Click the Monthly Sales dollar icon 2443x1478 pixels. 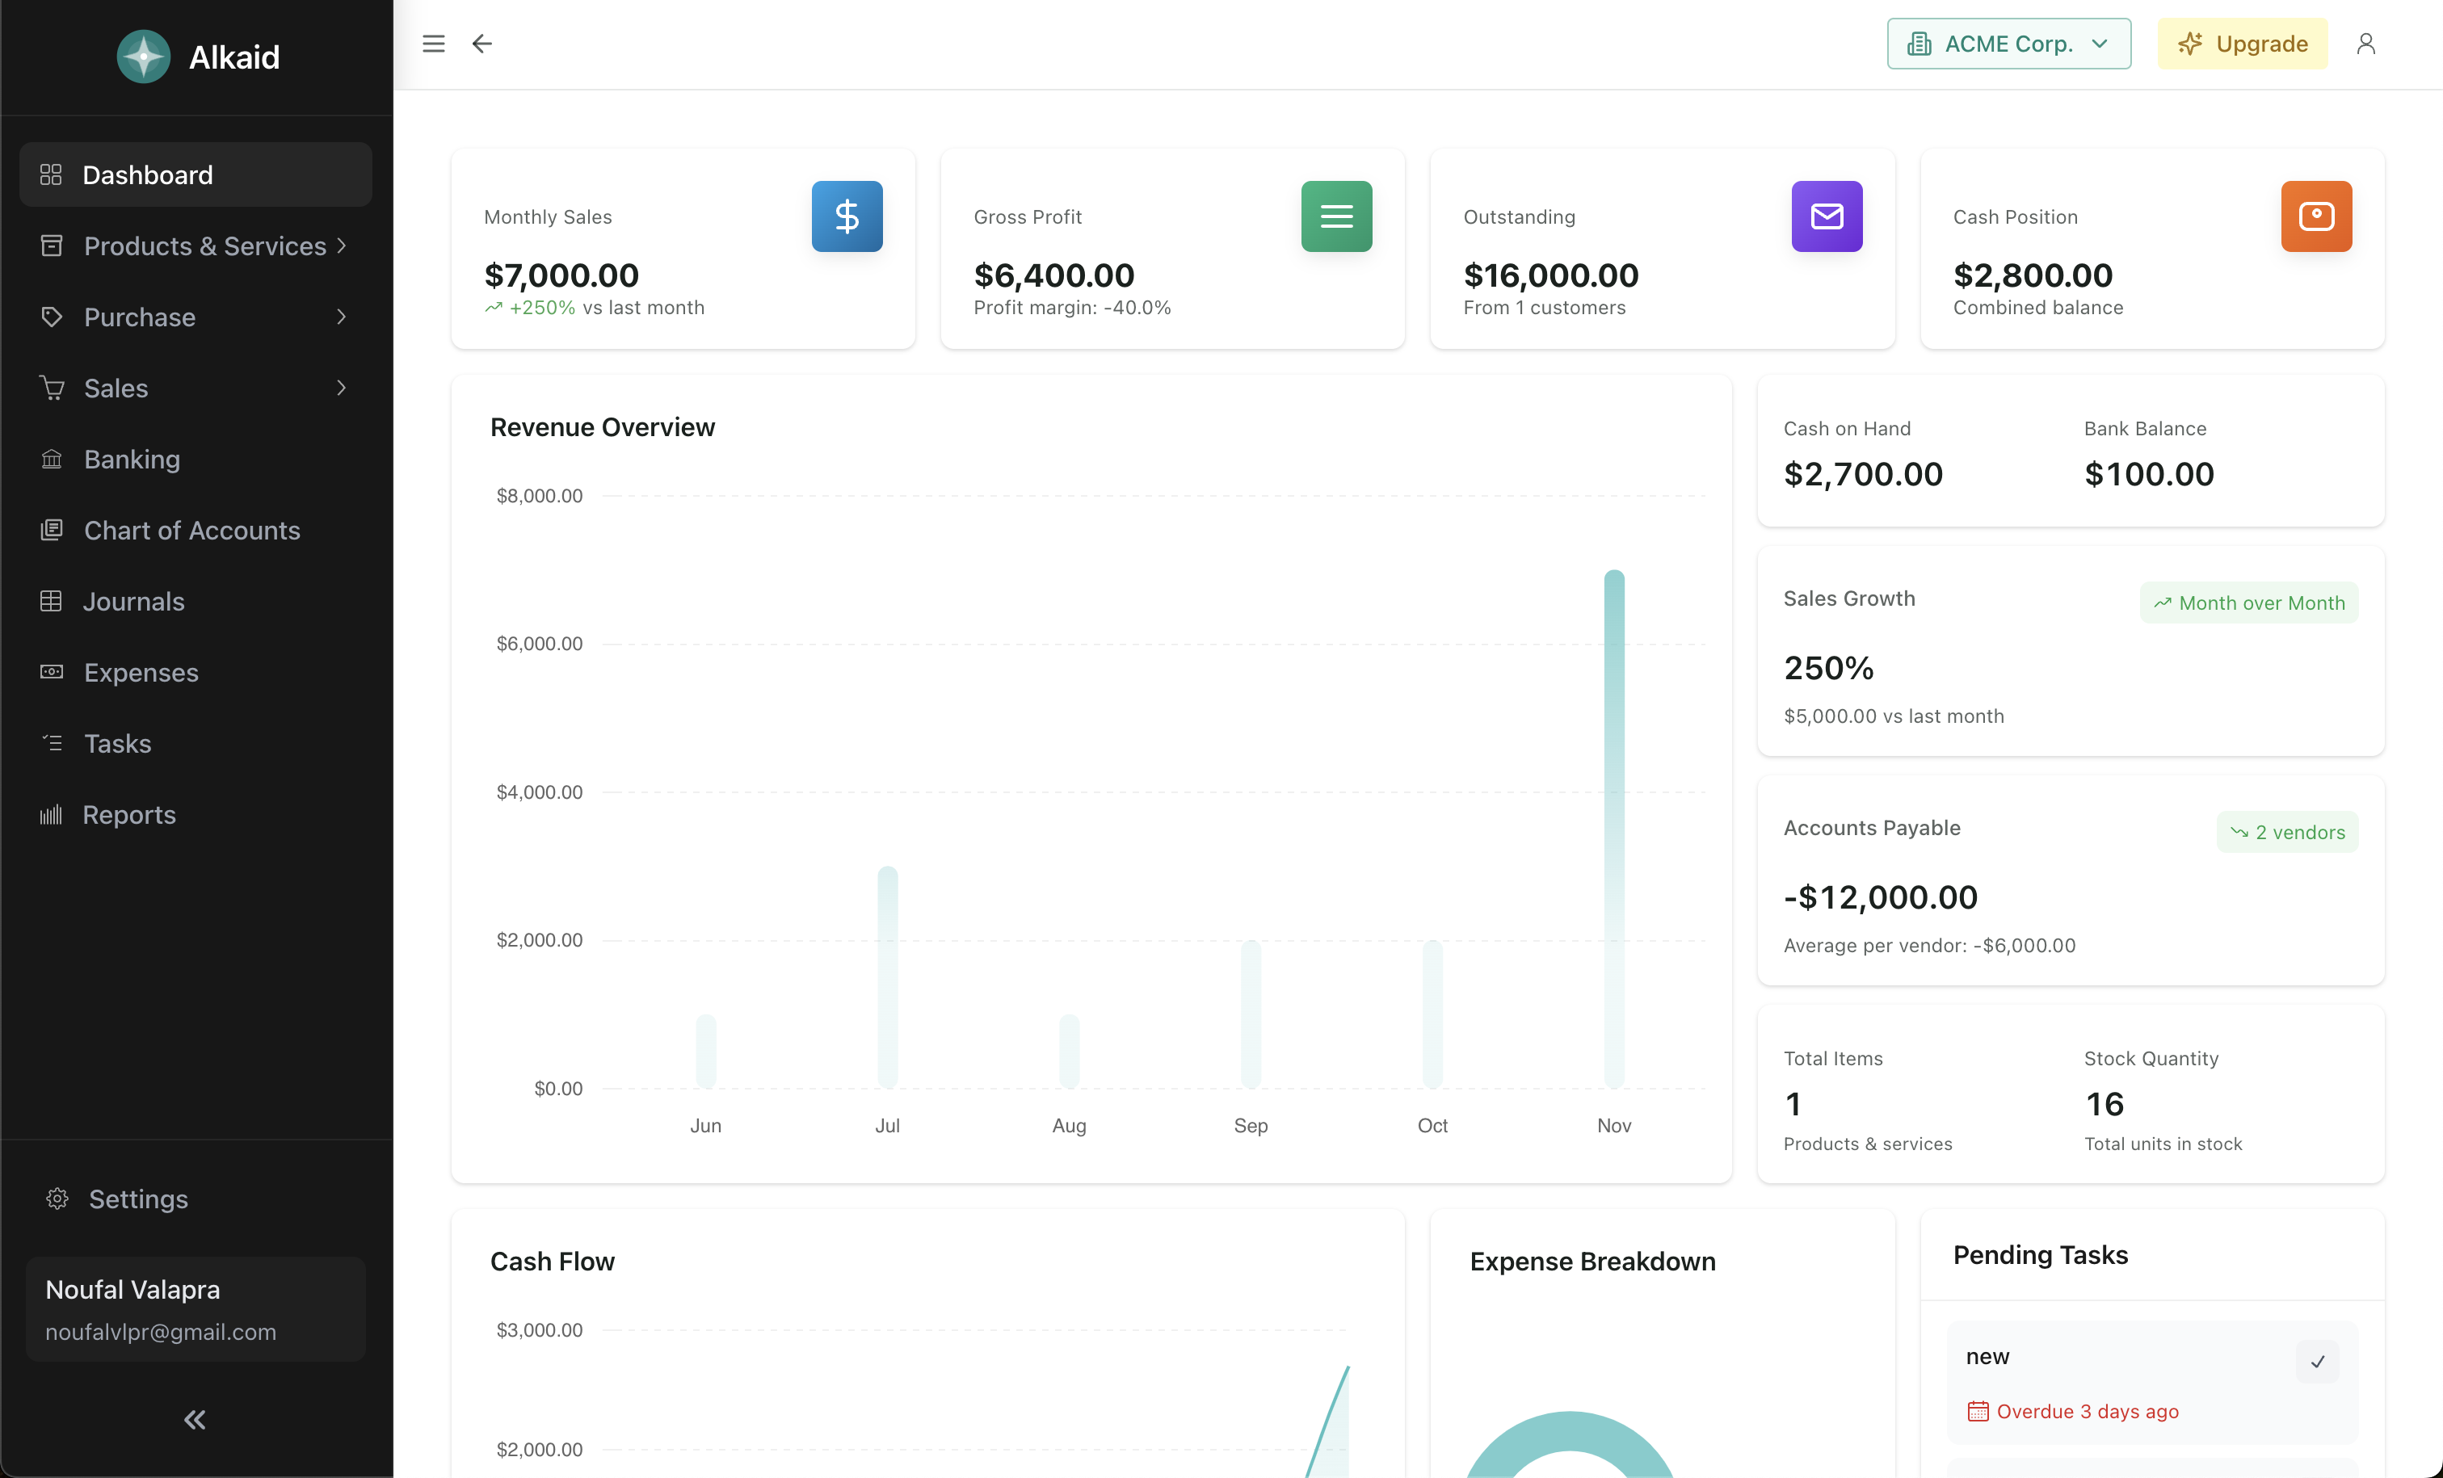point(847,215)
